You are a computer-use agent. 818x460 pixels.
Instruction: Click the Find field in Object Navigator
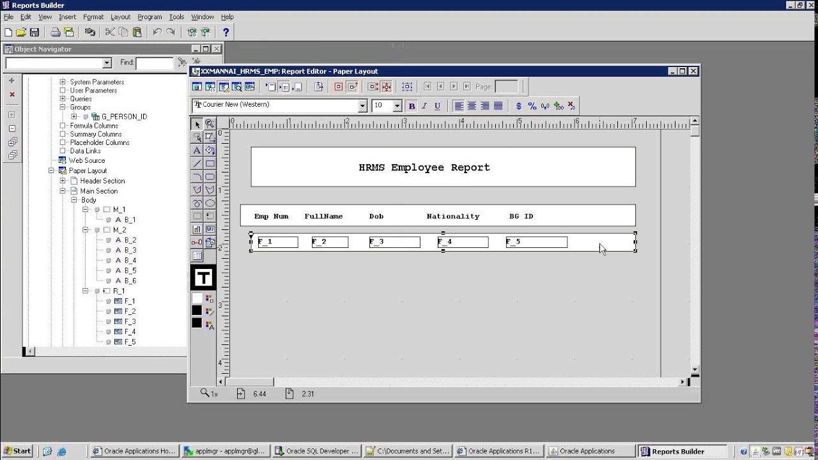[x=154, y=63]
